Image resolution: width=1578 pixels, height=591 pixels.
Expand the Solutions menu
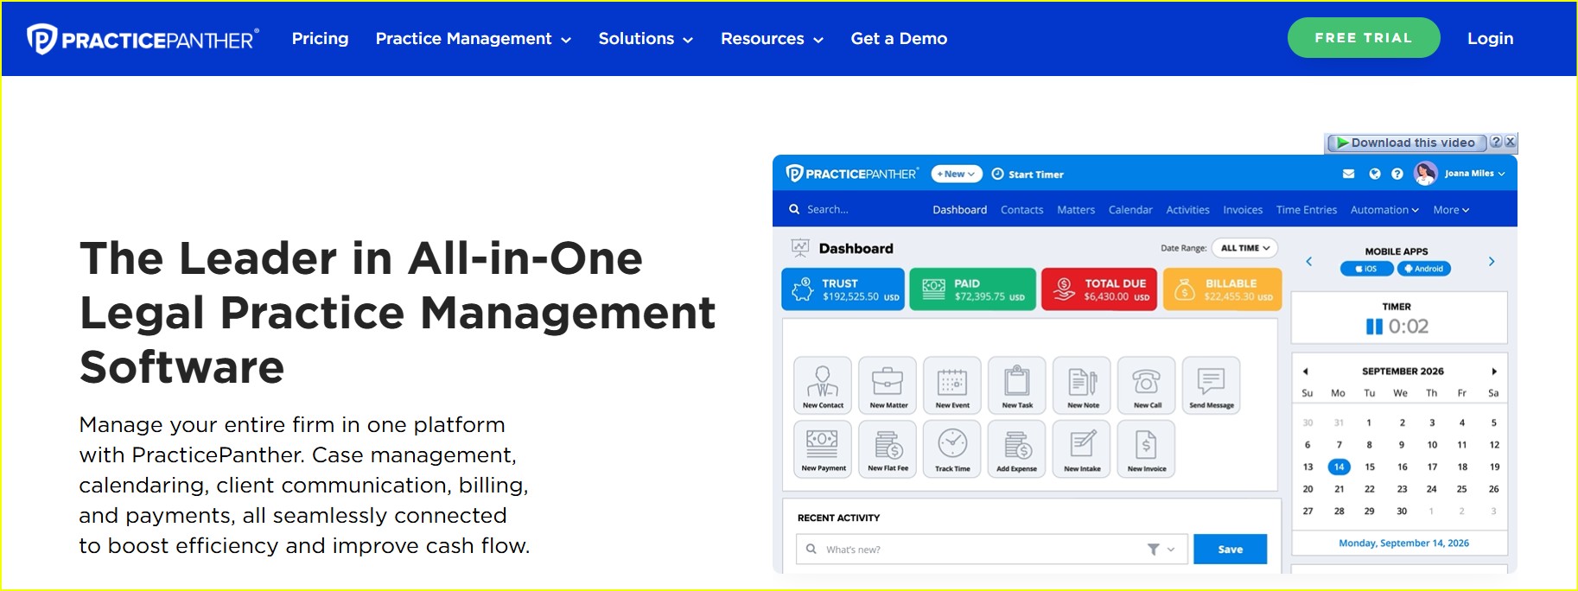point(646,39)
